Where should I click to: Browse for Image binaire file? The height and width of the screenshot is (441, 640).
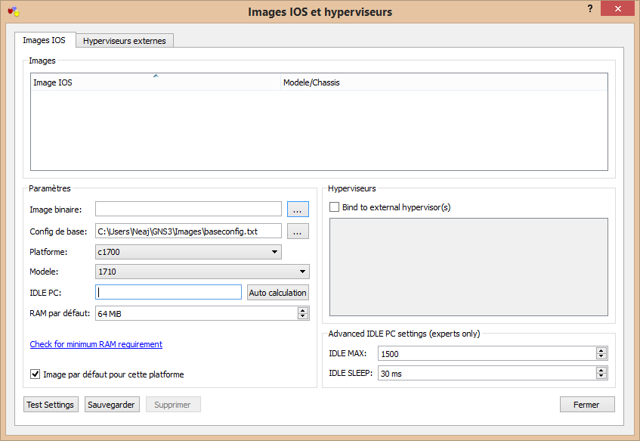298,210
